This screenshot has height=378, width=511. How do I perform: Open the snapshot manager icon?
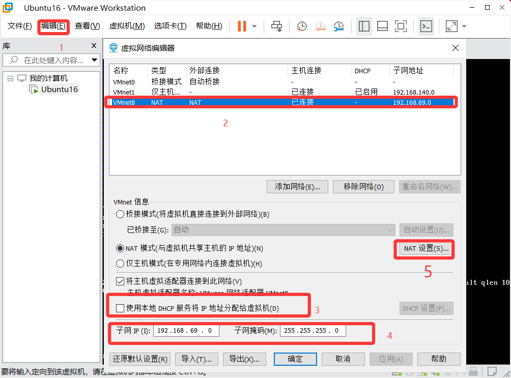339,26
